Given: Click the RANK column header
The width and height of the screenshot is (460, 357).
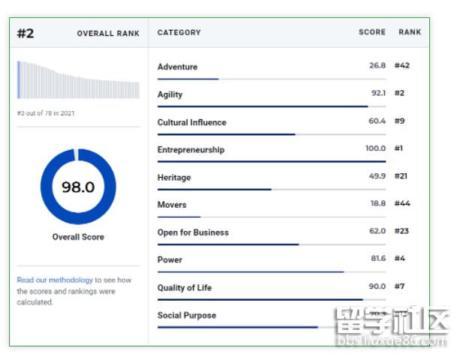Looking at the screenshot, I should click(410, 33).
